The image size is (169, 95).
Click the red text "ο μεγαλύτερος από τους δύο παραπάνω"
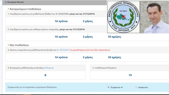(x=90, y=50)
